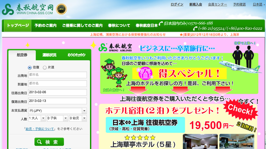Select the 往復 round-trip radio button
The height and width of the screenshot is (149, 266).
pos(30,68)
